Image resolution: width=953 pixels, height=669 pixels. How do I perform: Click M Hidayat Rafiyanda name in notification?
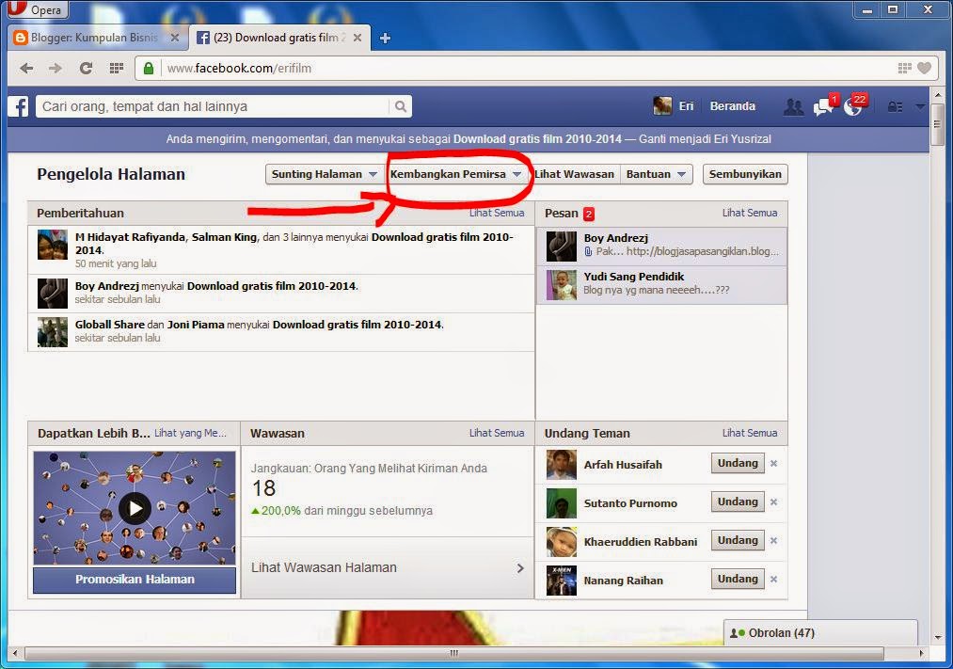click(130, 237)
